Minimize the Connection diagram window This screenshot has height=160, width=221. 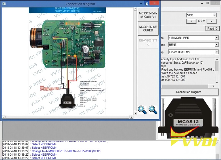point(141,3)
